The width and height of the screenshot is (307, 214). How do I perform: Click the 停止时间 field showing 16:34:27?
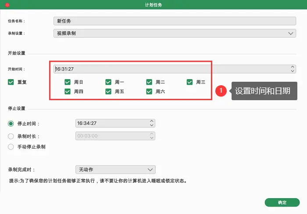[115, 123]
